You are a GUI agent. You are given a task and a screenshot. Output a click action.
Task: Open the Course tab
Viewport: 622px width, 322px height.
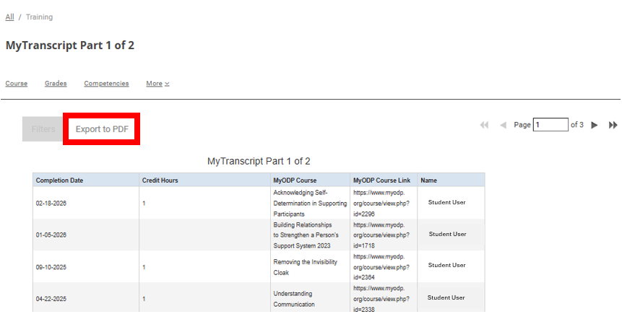click(17, 84)
